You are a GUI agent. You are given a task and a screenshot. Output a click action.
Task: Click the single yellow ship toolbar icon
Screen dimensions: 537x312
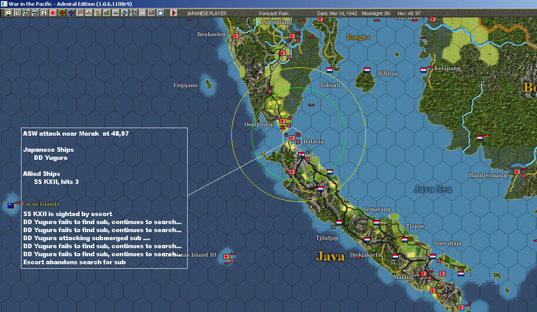(89, 13)
